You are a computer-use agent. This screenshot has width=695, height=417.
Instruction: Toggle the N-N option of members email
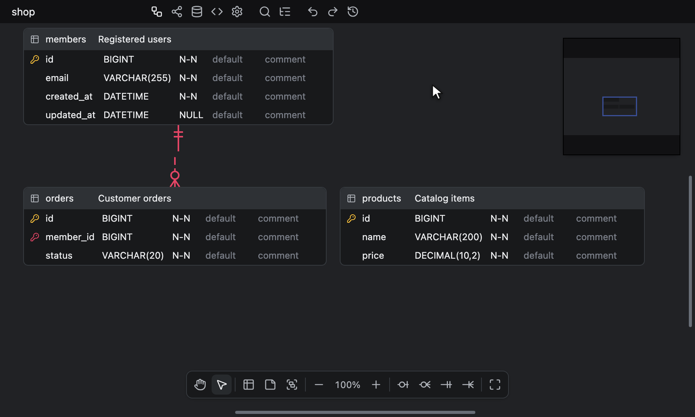pyautogui.click(x=188, y=78)
